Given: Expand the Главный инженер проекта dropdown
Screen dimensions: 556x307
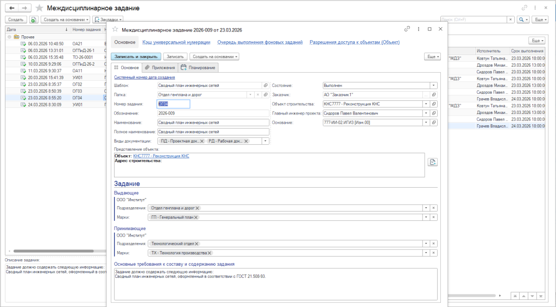Looking at the screenshot, I should [426, 113].
